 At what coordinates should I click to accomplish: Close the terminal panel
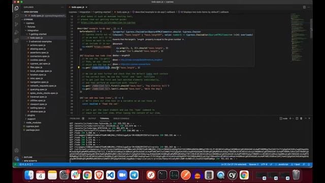309,118
